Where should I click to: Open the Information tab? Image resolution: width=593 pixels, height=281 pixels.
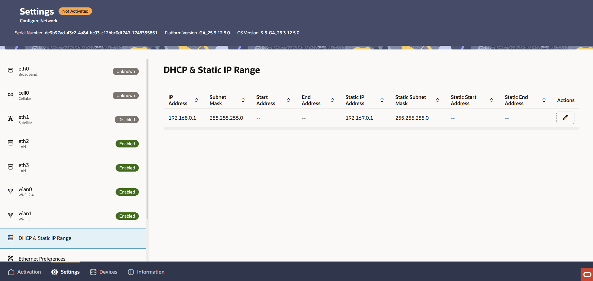(146, 272)
